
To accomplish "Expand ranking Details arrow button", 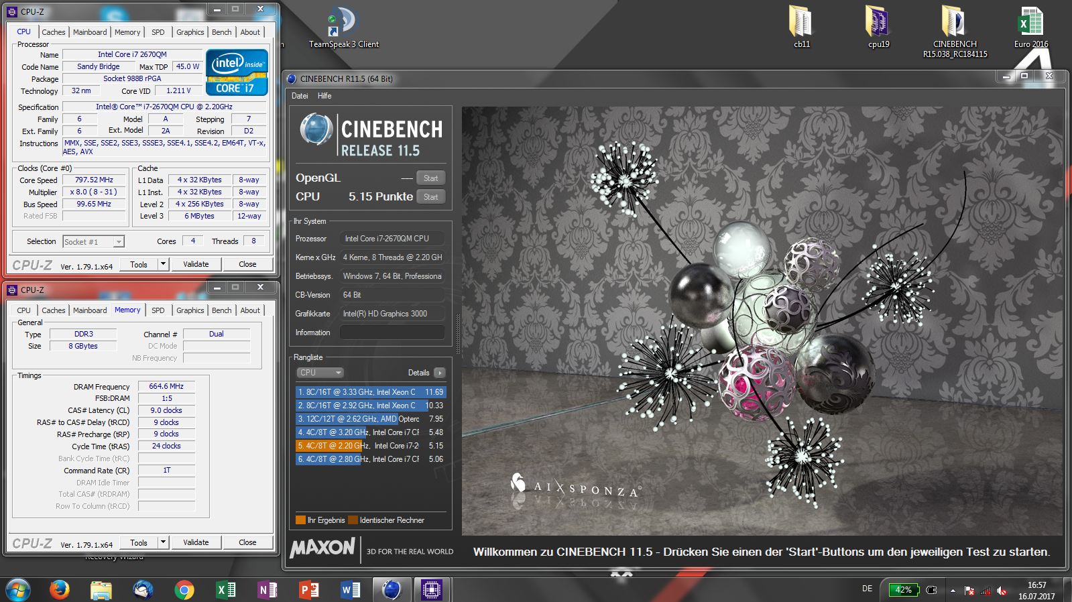I will point(439,373).
